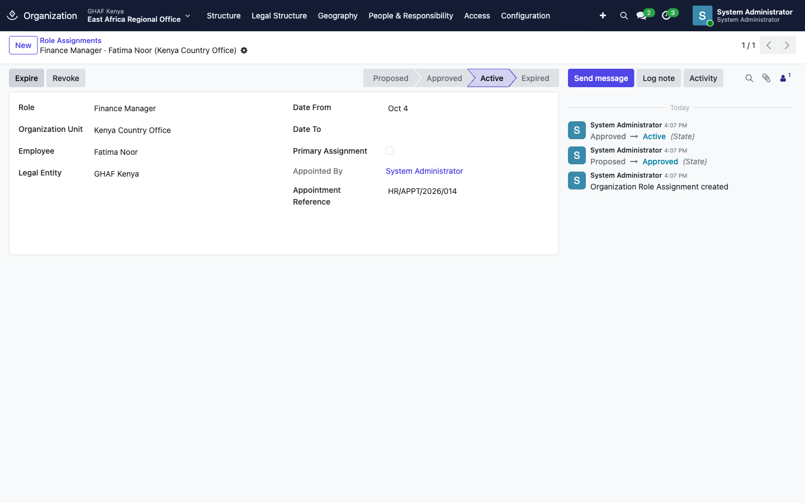The image size is (805, 503).
Task: Open the System Administrator user menu
Action: [743, 16]
